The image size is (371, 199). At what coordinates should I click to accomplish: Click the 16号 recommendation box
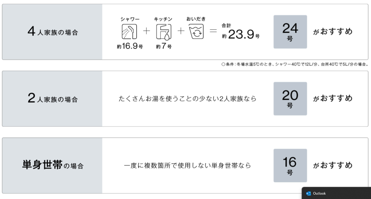290,165
